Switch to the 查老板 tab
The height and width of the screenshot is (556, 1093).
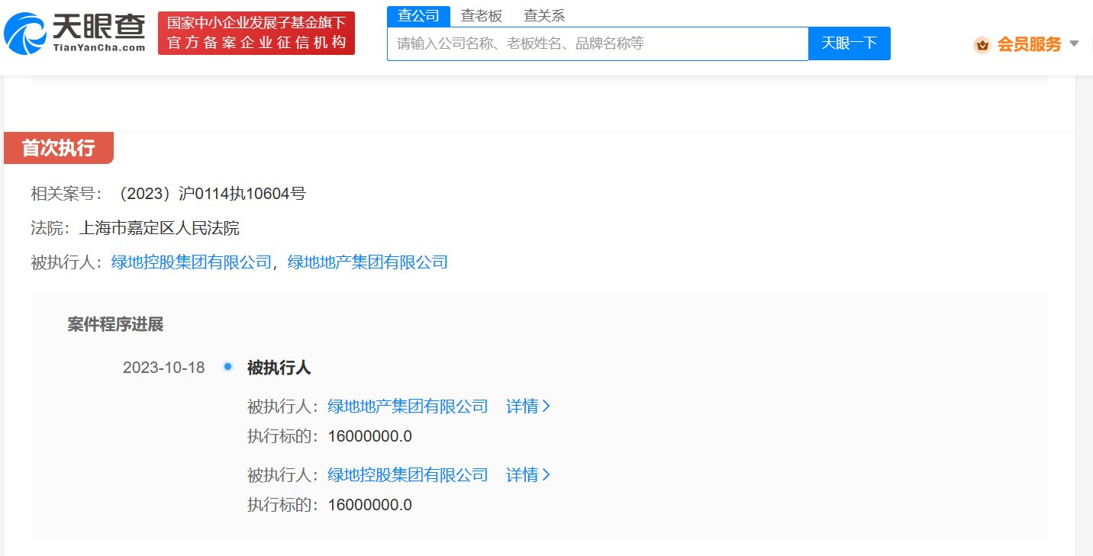coord(481,15)
